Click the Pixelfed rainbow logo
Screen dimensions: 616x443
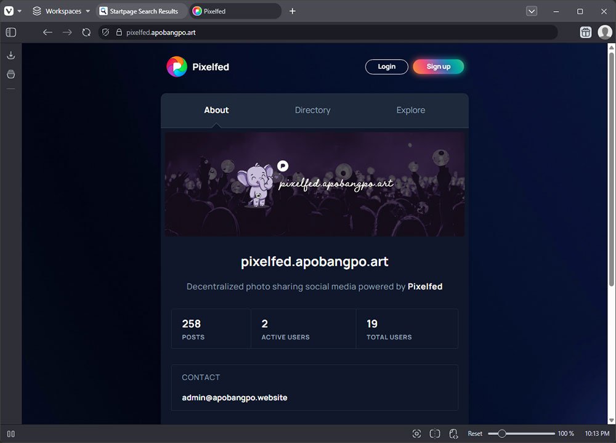pyautogui.click(x=176, y=67)
